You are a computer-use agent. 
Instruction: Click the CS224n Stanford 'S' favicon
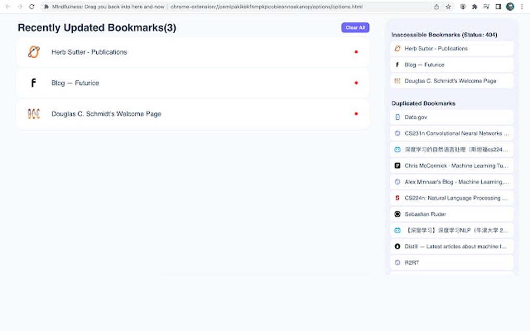397,198
